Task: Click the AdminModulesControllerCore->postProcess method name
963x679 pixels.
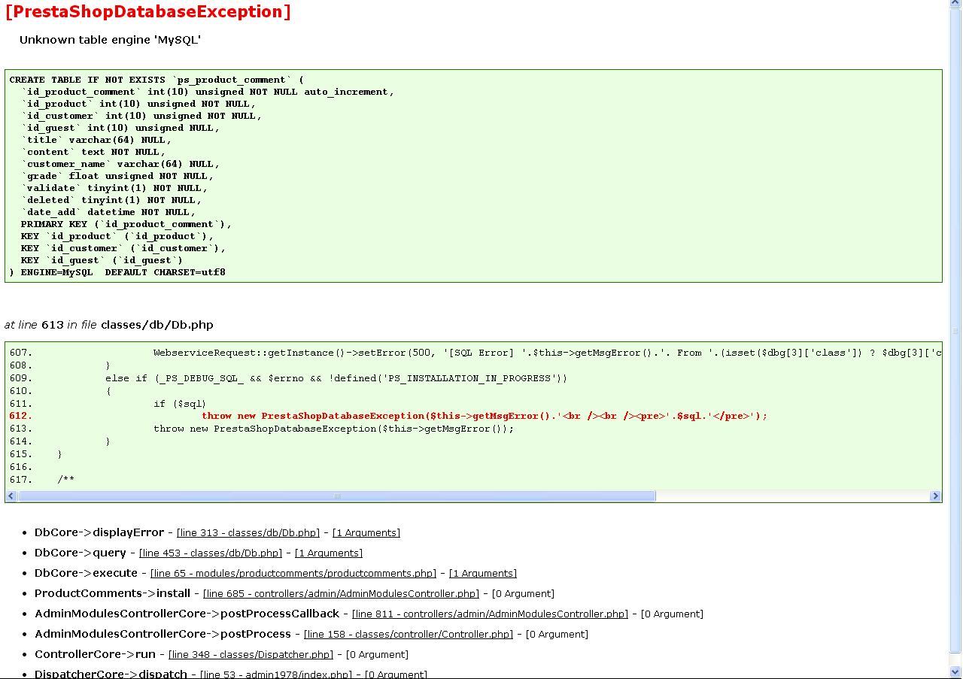Action: tap(163, 634)
